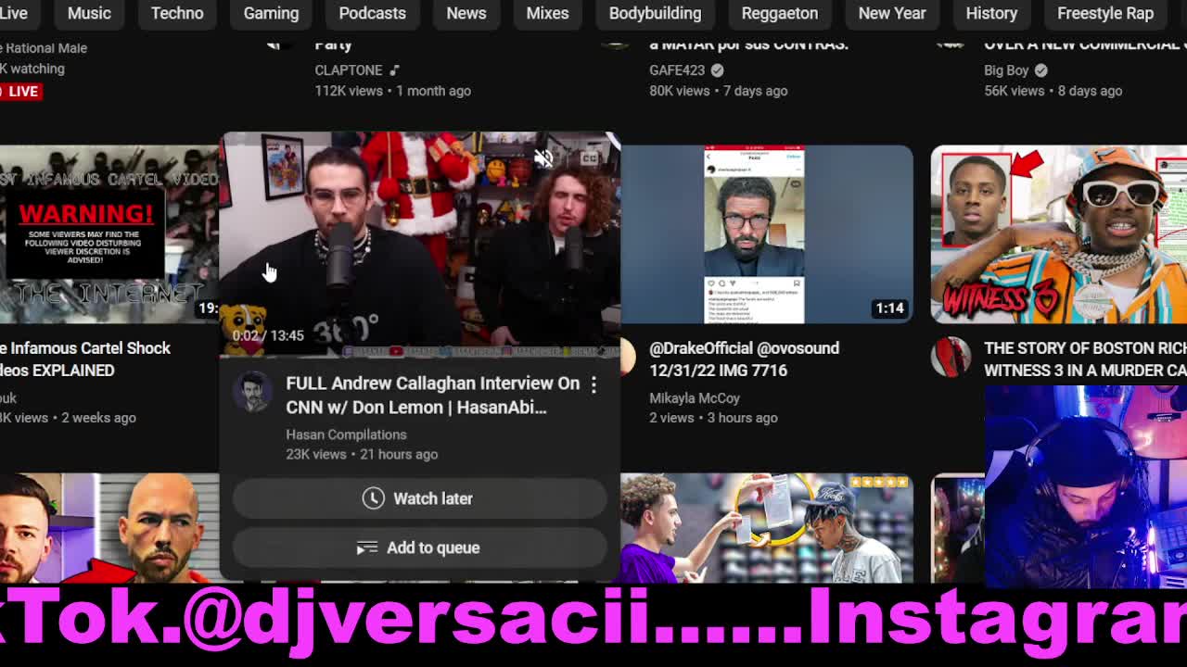Click Add to queue button
Viewport: 1187px width, 667px height.
(419, 547)
